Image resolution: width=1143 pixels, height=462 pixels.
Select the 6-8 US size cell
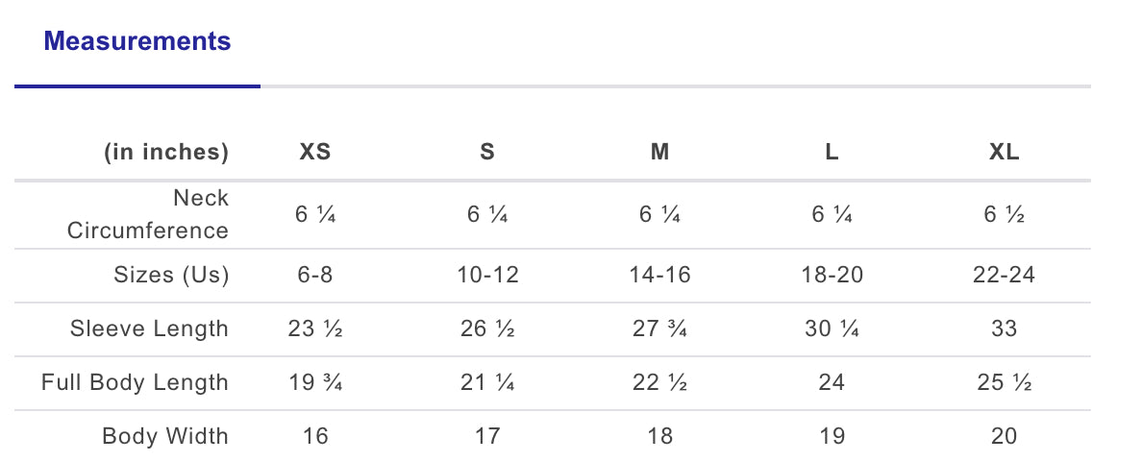click(315, 275)
